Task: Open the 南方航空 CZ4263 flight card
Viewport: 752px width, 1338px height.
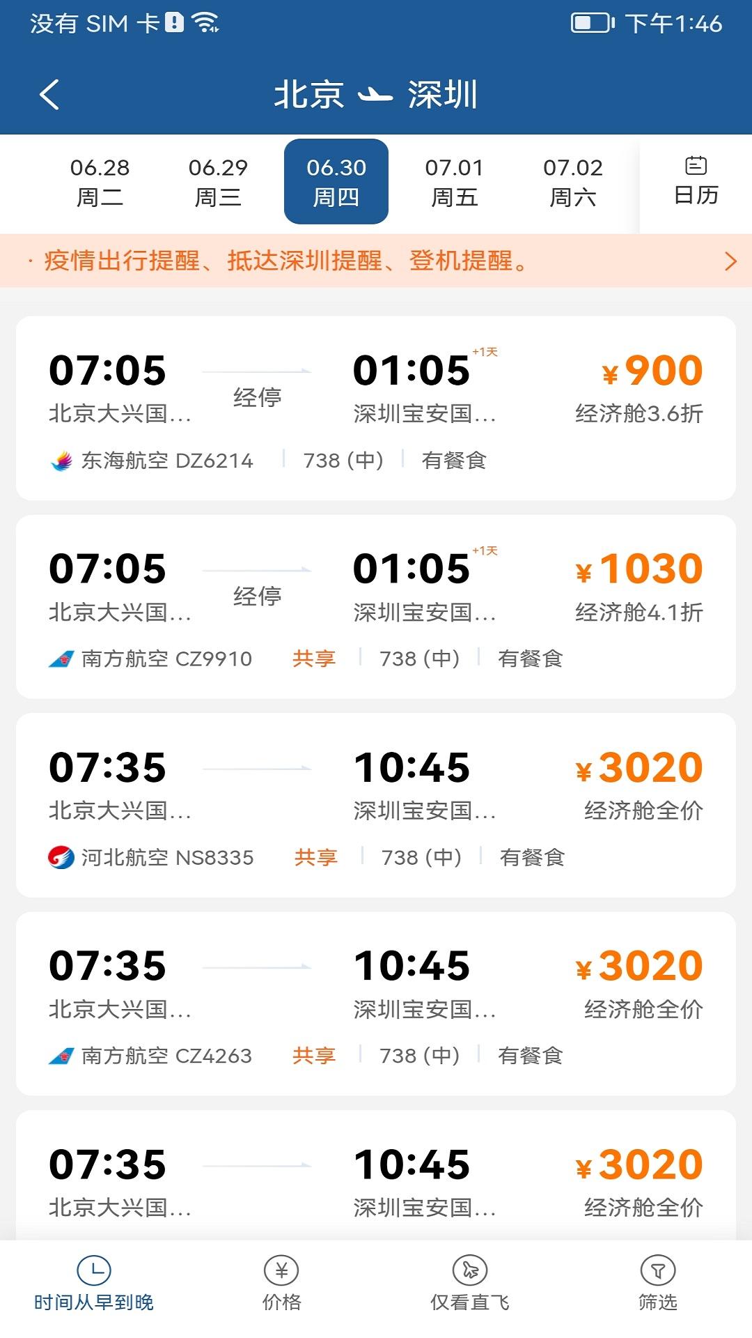Action: [376, 1003]
